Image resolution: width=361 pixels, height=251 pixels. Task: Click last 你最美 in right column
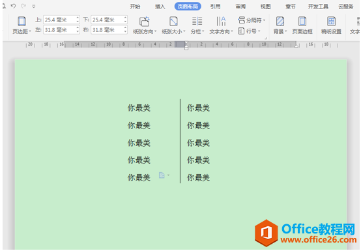tap(198, 178)
